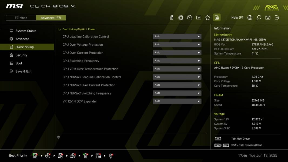Click the clock showing 17:46 Tue Jun 17, 2025
Image resolution: width=288 pixels, height=162 pixels.
(x=257, y=156)
